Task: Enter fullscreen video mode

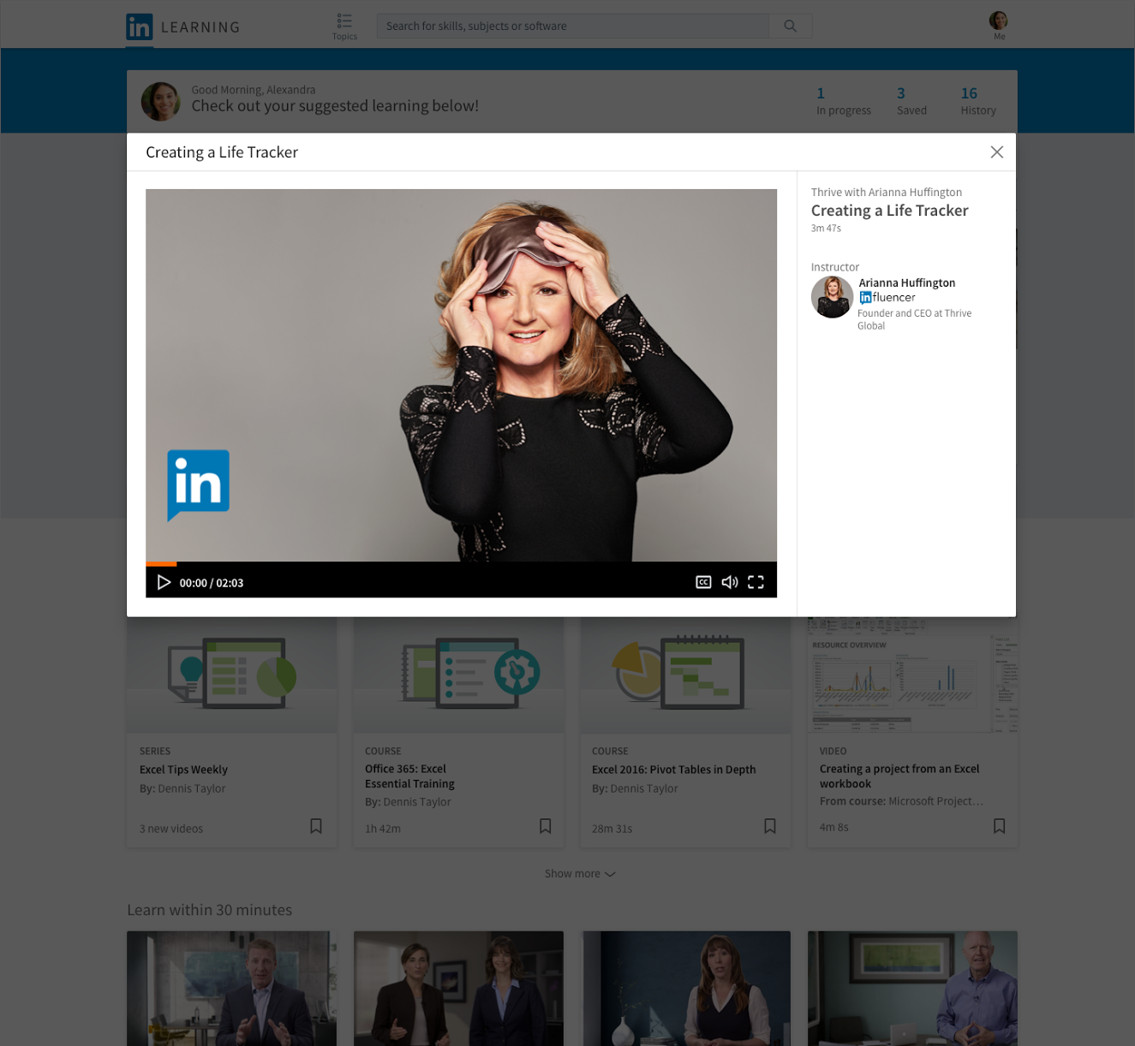Action: pyautogui.click(x=756, y=582)
